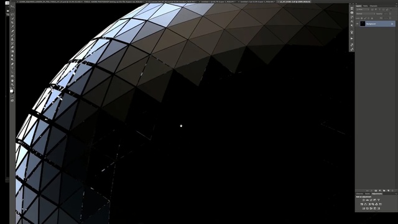Viewport: 398px width, 224px height.
Task: Select the Pen tool
Action: (12, 63)
